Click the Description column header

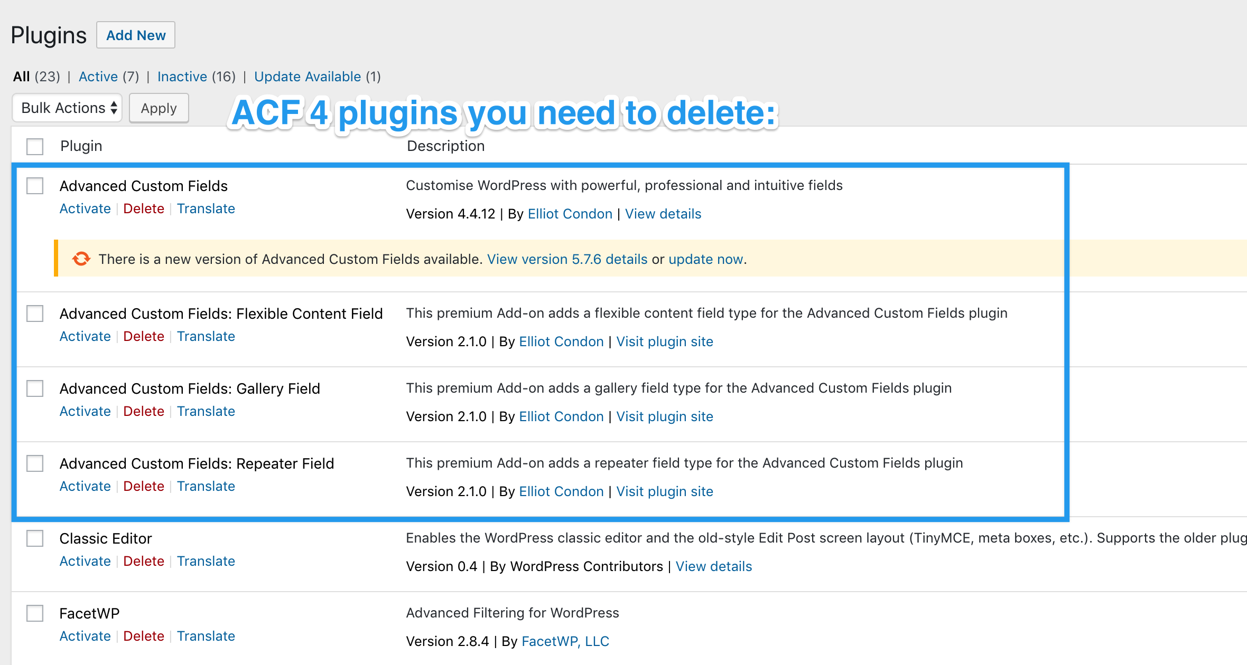[x=446, y=146]
